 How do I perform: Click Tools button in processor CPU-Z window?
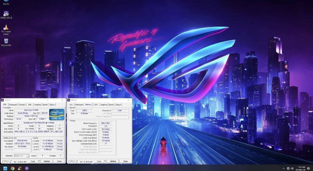33,161
